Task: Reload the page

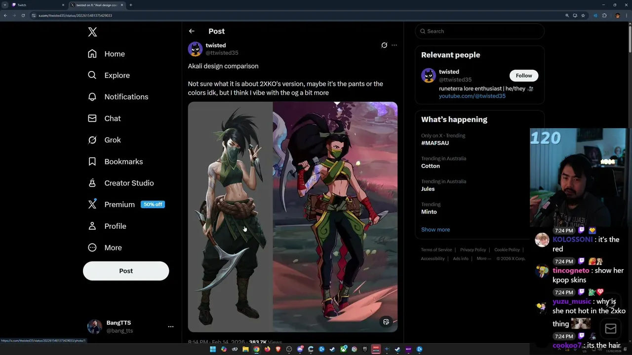Action: (23, 15)
